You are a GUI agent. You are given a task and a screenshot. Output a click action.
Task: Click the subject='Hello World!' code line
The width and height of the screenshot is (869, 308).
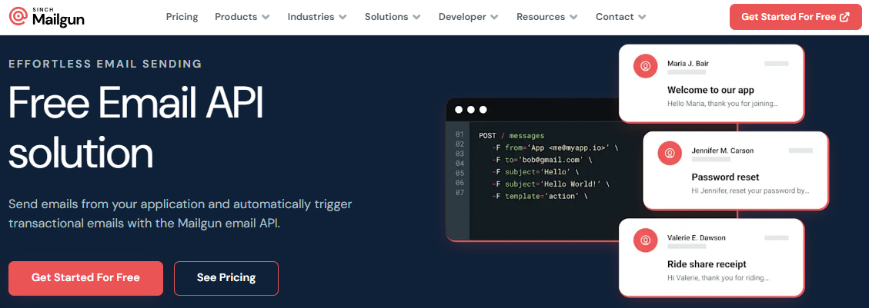[x=550, y=184]
